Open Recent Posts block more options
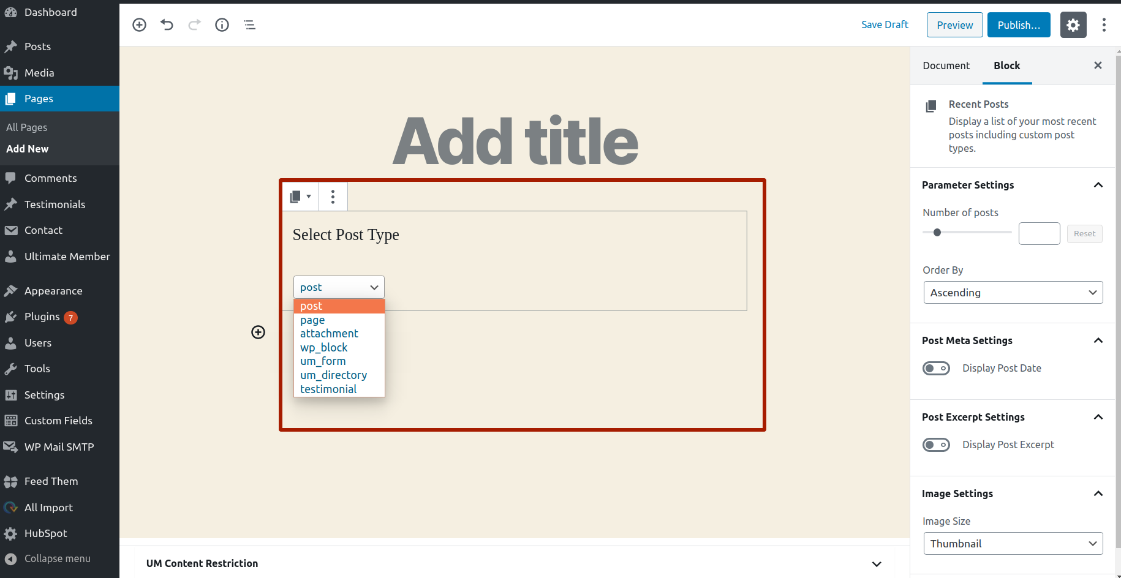The width and height of the screenshot is (1121, 578). 333,197
